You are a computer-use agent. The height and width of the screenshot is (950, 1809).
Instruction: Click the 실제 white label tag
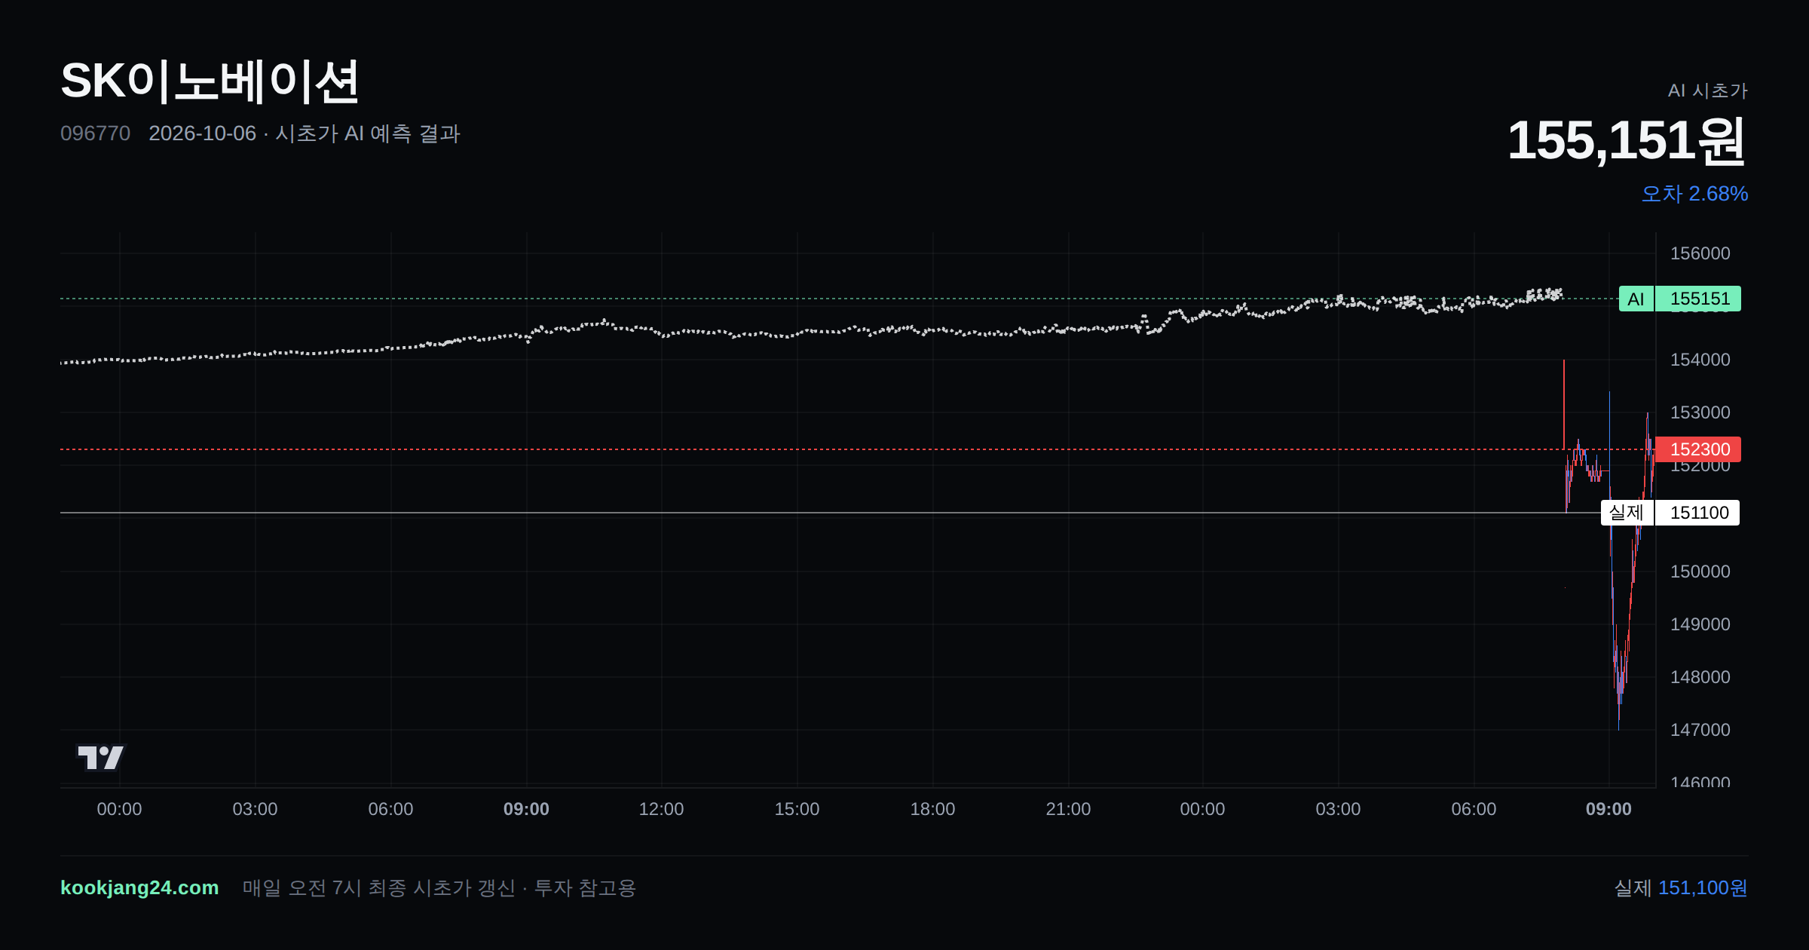[1627, 513]
